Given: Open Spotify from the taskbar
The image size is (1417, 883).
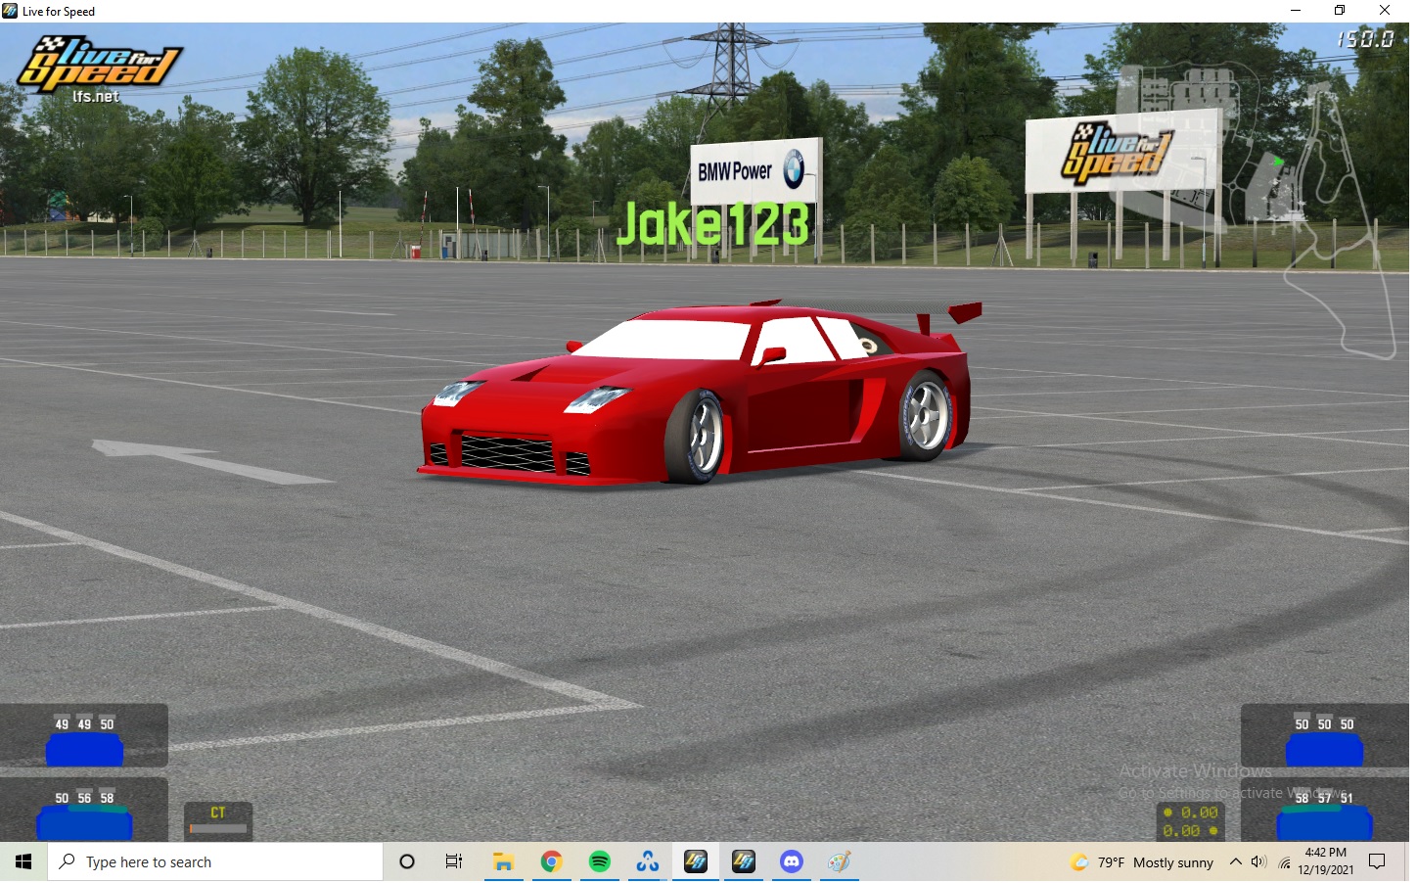Looking at the screenshot, I should click(x=599, y=861).
